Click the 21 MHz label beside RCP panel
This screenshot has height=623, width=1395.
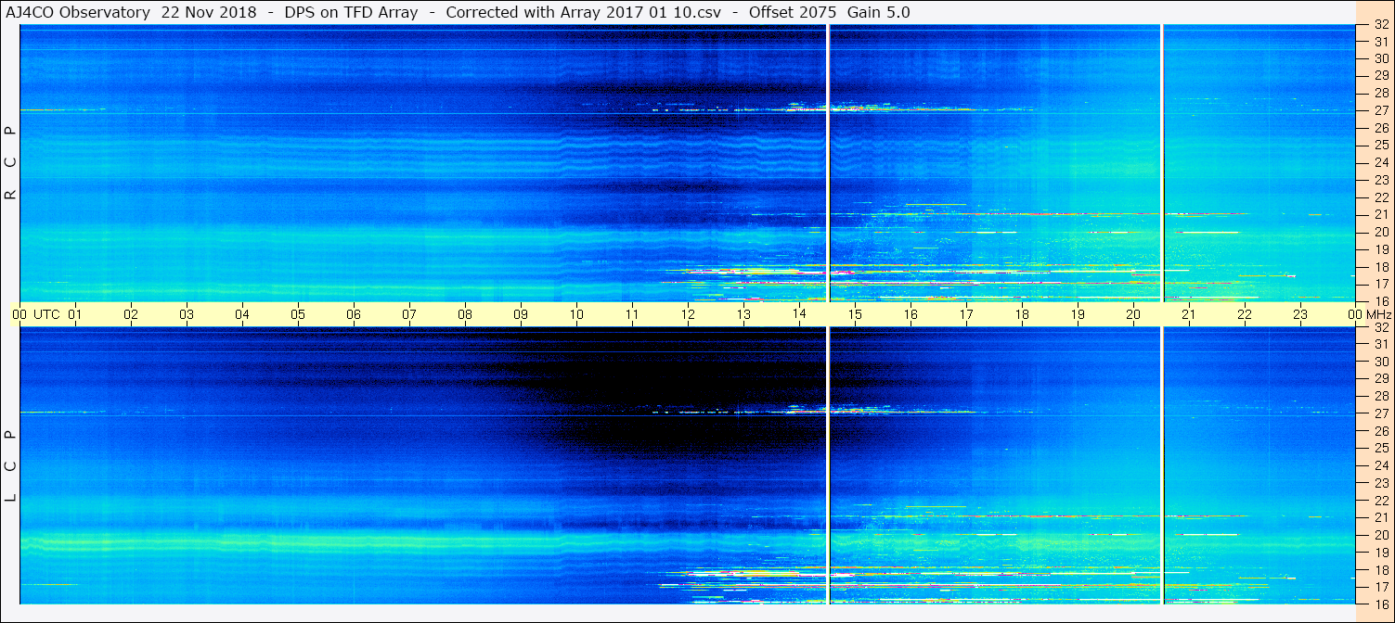point(1381,214)
